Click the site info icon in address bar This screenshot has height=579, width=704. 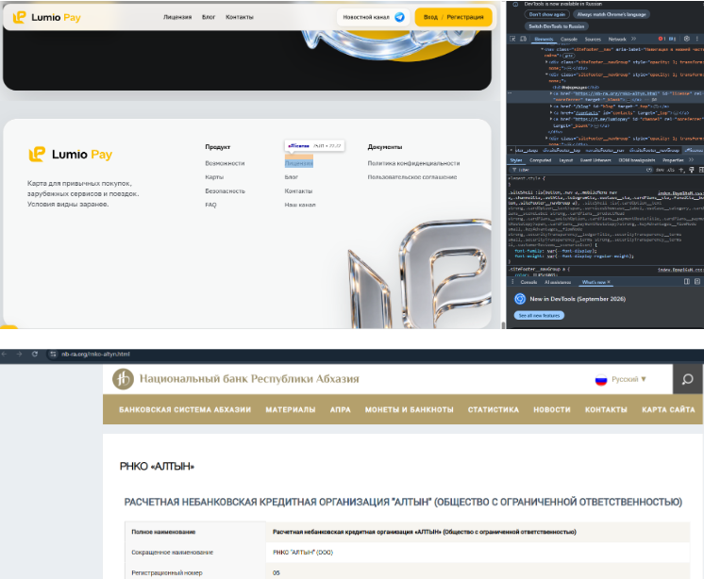pos(53,354)
